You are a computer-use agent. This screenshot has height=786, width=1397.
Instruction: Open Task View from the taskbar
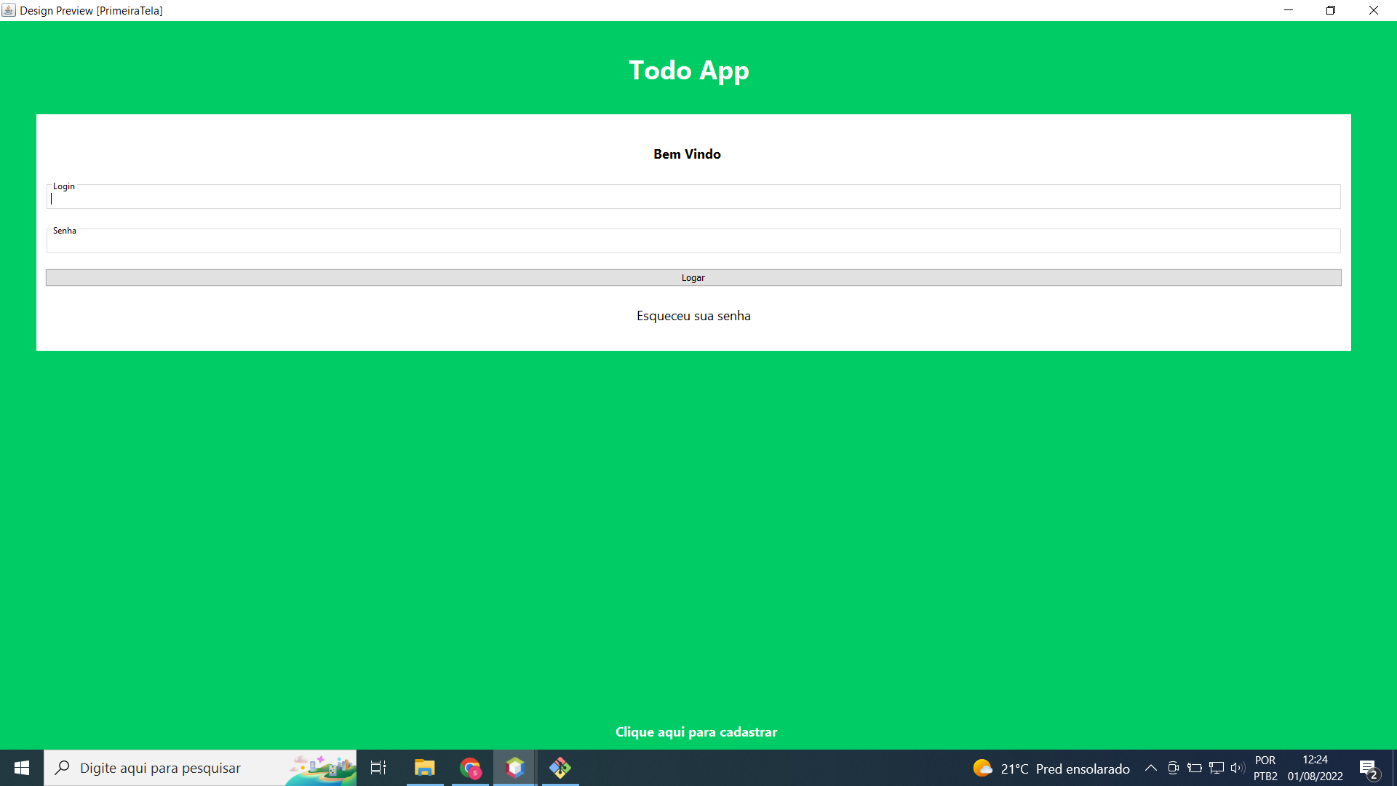pos(378,768)
